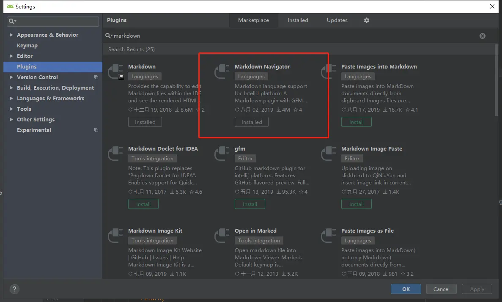This screenshot has height=302, width=502.
Task: Expand the Editor settings node
Action: tap(11, 56)
